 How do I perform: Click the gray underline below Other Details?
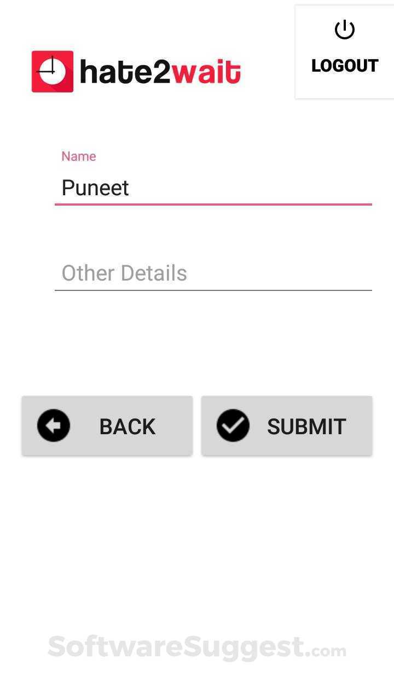213,290
